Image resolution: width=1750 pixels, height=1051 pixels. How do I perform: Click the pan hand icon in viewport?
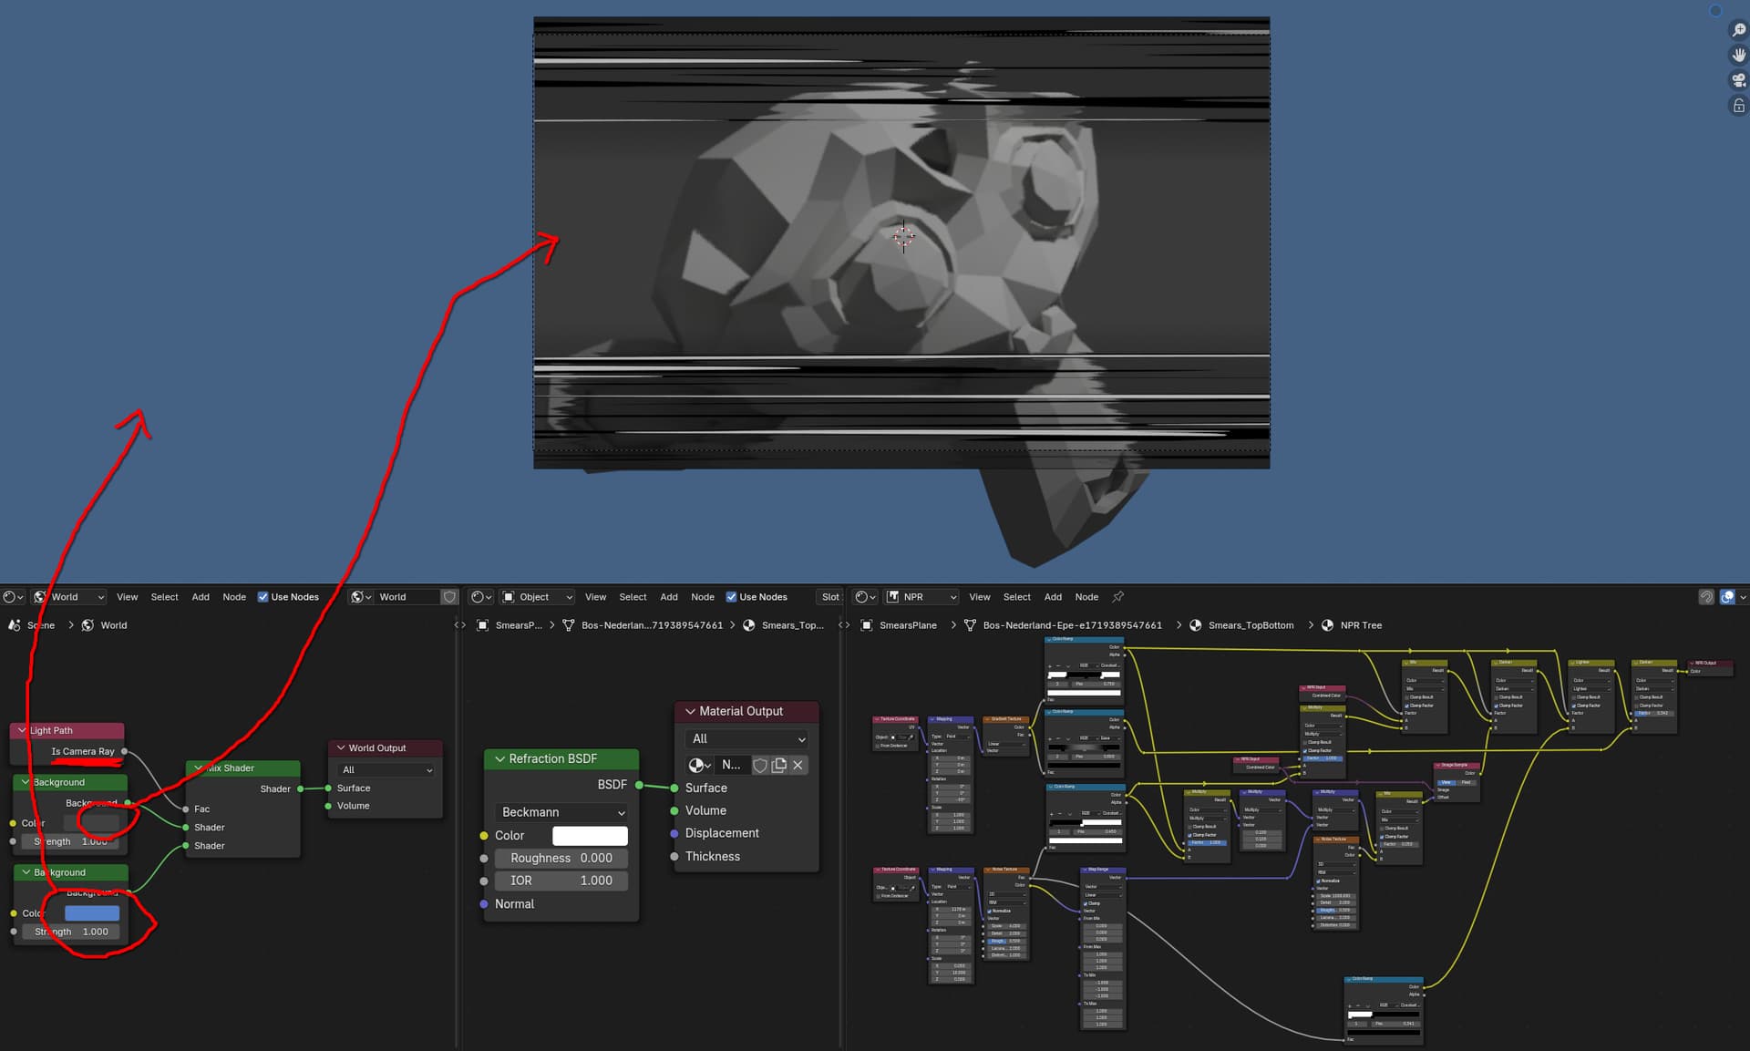(1738, 55)
